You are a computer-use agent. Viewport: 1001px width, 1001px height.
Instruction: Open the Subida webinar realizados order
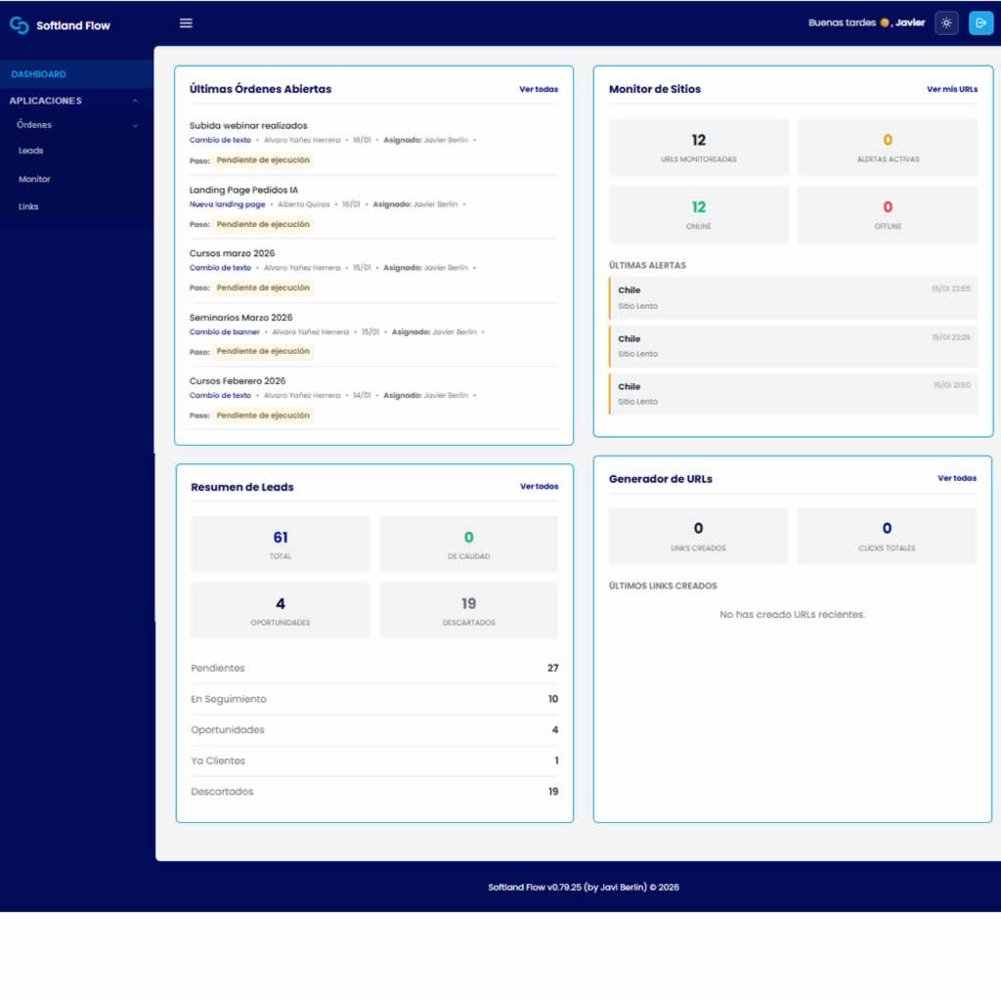[248, 125]
